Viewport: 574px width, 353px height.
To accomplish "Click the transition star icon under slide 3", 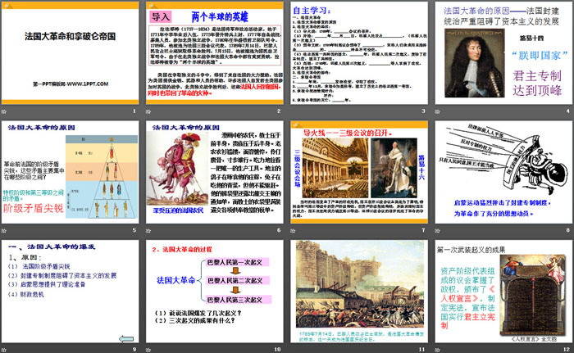I will tap(291, 110).
